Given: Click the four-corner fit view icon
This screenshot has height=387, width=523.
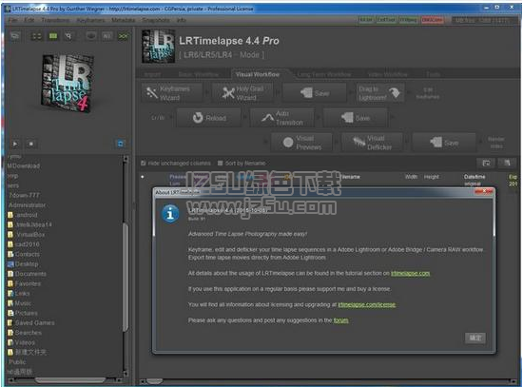Looking at the screenshot, I should (36, 36).
